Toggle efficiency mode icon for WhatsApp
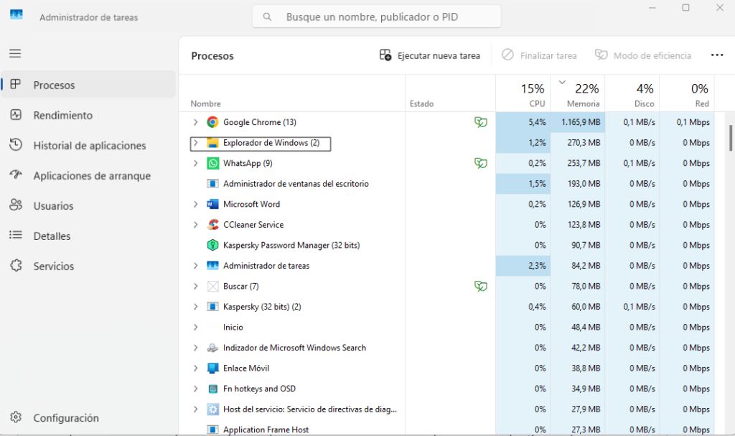 pos(481,163)
